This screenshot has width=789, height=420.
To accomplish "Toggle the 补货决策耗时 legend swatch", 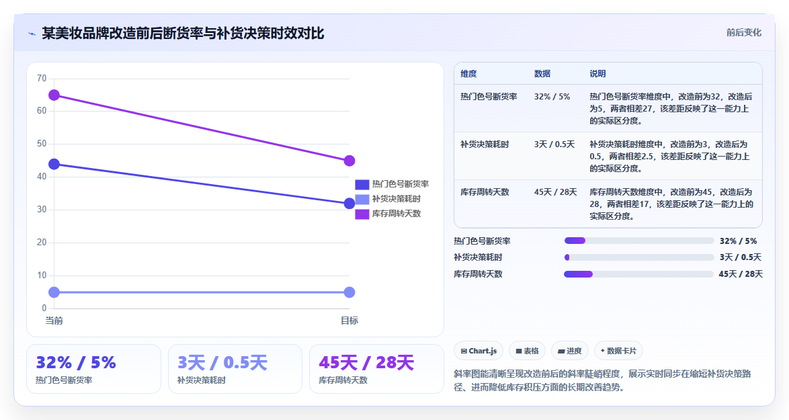I will coord(362,199).
